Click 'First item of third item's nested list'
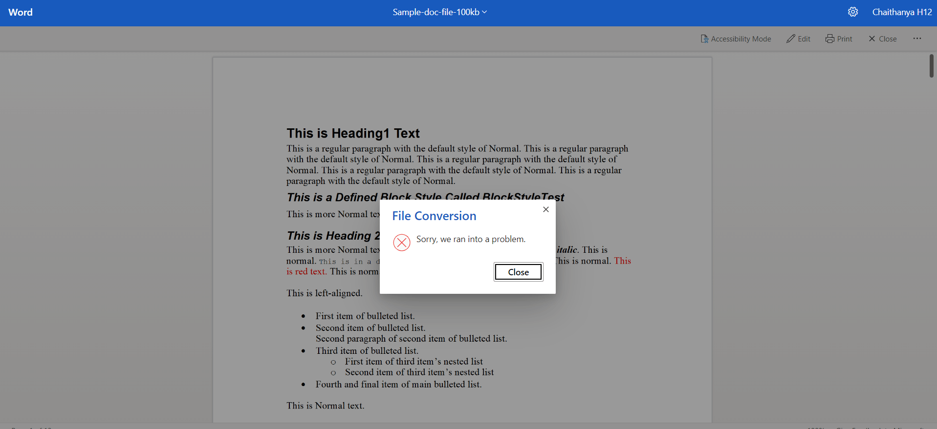This screenshot has height=429, width=937. tap(414, 361)
